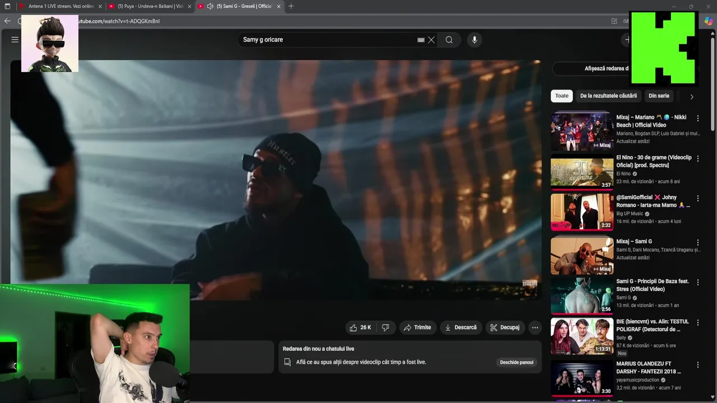Select De la rezultatele căutării chip
717x403 pixels.
tap(608, 96)
